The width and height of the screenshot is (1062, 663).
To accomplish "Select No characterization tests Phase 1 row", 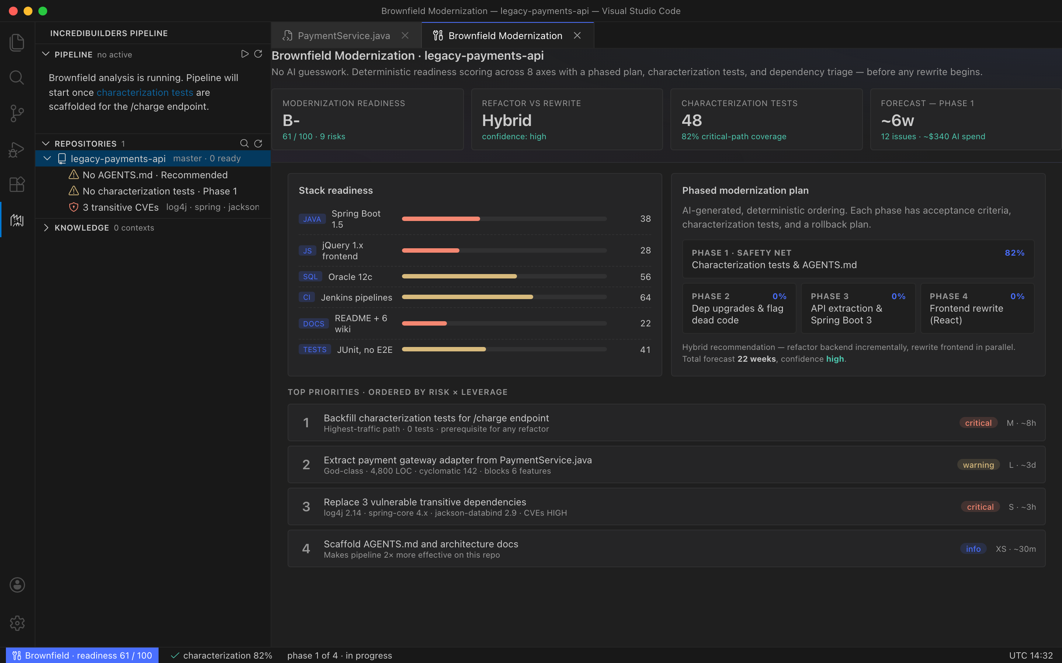I will (153, 191).
